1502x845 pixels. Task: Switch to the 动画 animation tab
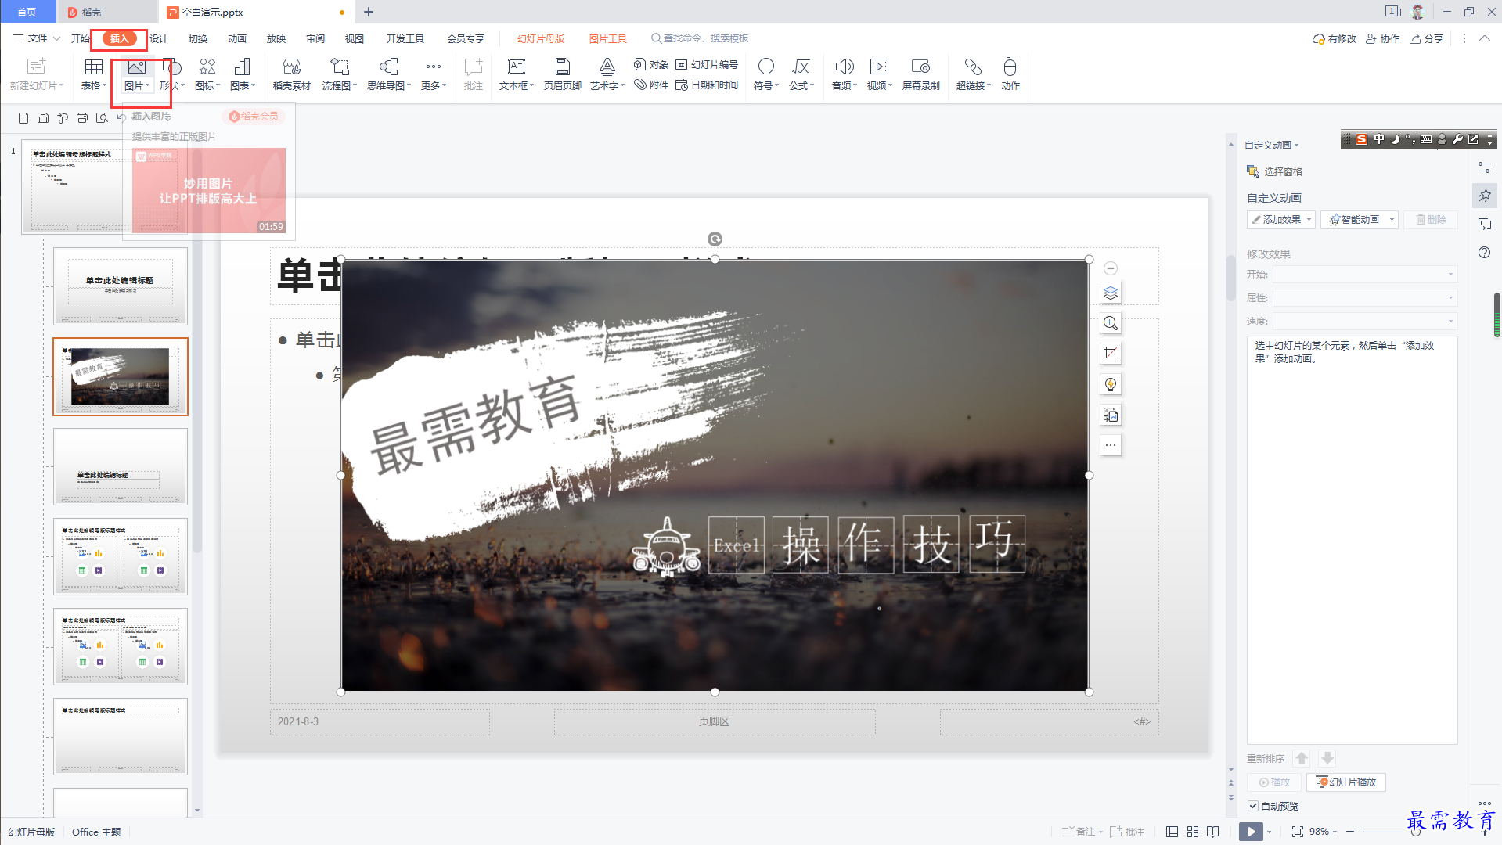237,38
